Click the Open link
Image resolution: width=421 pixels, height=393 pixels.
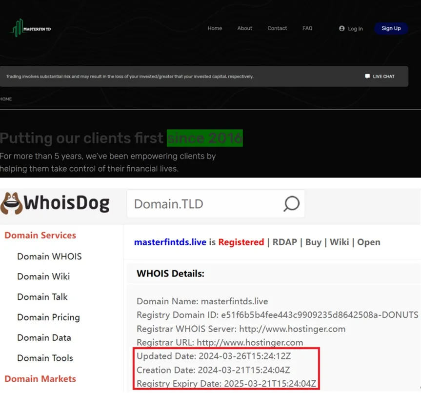pyautogui.click(x=369, y=242)
